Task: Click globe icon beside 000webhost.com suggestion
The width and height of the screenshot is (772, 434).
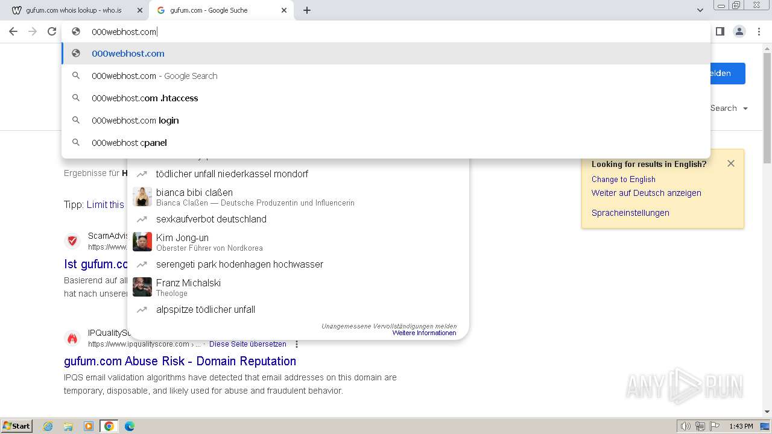Action: (76, 54)
